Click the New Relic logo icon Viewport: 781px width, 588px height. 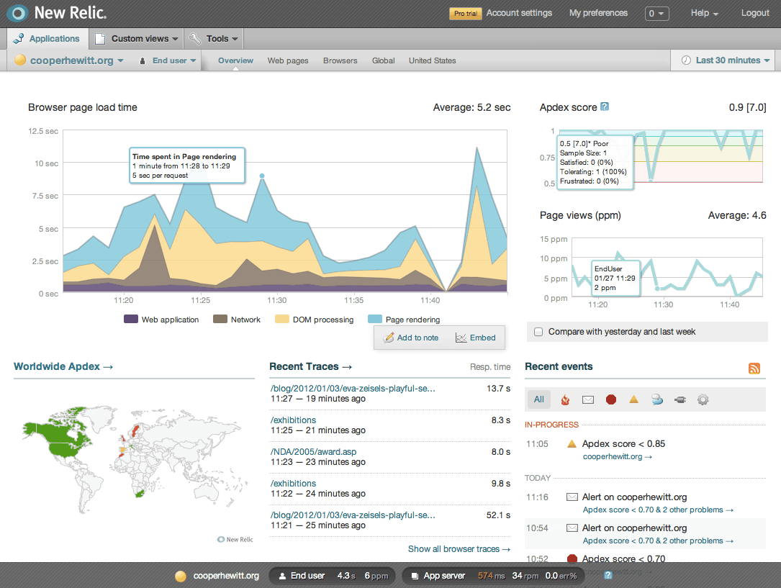(17, 13)
